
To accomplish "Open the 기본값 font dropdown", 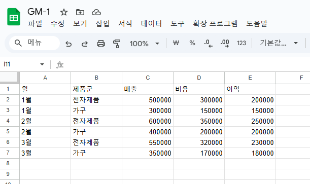I will [x=279, y=43].
